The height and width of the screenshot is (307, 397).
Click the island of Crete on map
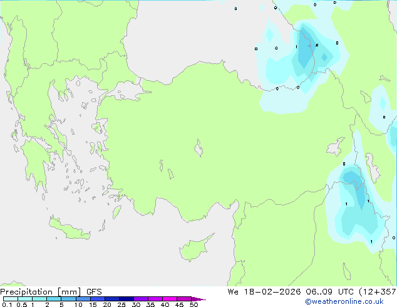(x=69, y=228)
